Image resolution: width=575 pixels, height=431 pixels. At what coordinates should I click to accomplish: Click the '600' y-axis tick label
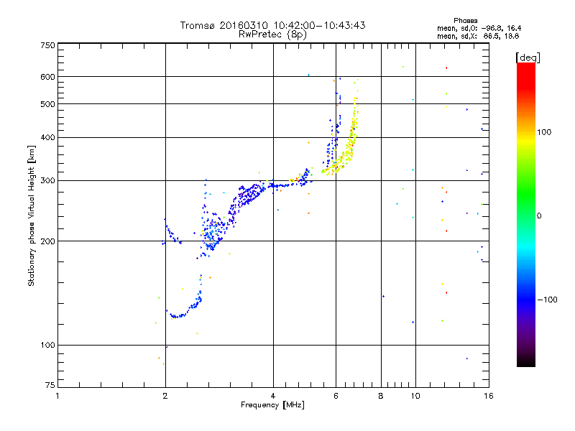48,77
